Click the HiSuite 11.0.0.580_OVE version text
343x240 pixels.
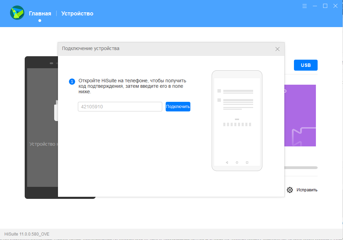27,234
